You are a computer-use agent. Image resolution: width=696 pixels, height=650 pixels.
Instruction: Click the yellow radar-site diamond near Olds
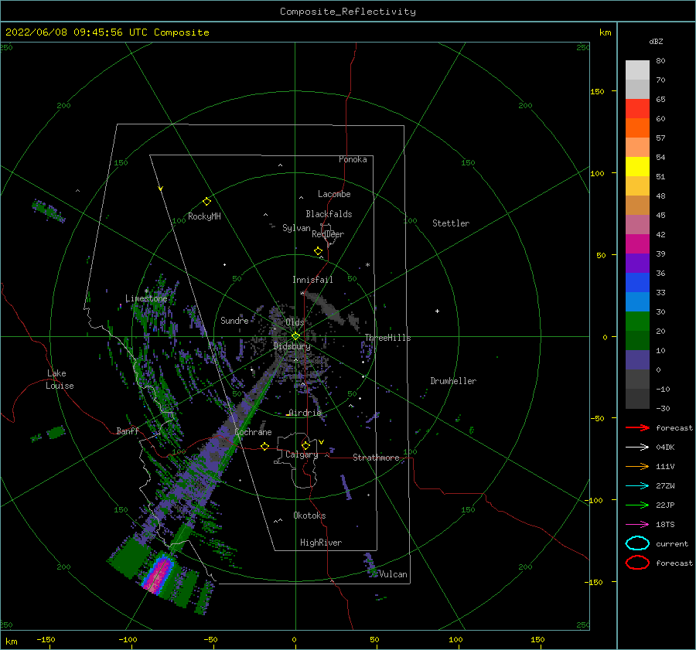[x=295, y=336]
